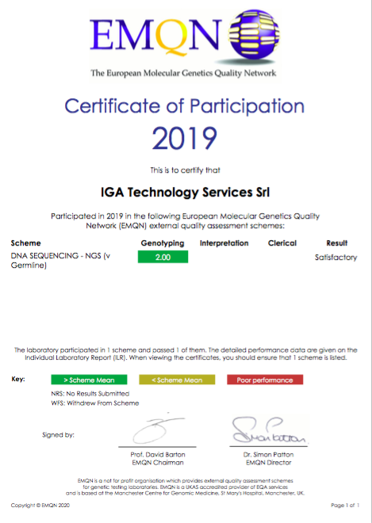Select 'IGA Technology Services Srl' name
Viewport: 372px width, 523px height.
[x=185, y=192]
